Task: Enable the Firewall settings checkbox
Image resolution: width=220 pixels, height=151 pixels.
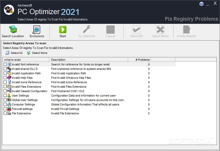Action: click(x=5, y=109)
